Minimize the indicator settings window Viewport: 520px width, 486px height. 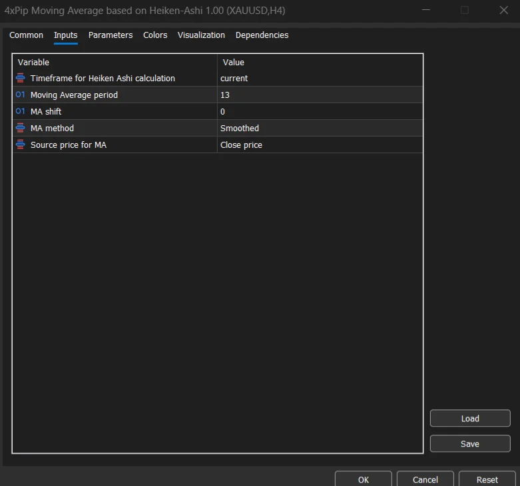point(426,10)
